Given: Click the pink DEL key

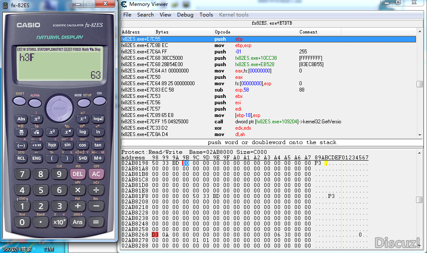Looking at the screenshot, I should click(78, 174).
